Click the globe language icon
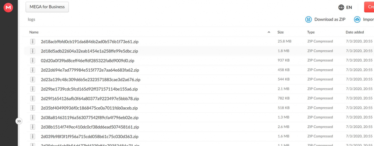The width and height of the screenshot is (374, 146). [341, 7]
